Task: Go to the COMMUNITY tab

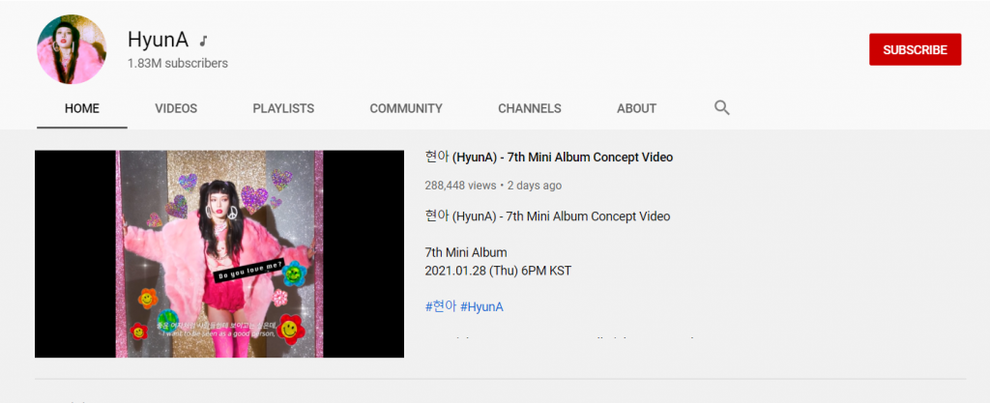Action: (x=406, y=108)
